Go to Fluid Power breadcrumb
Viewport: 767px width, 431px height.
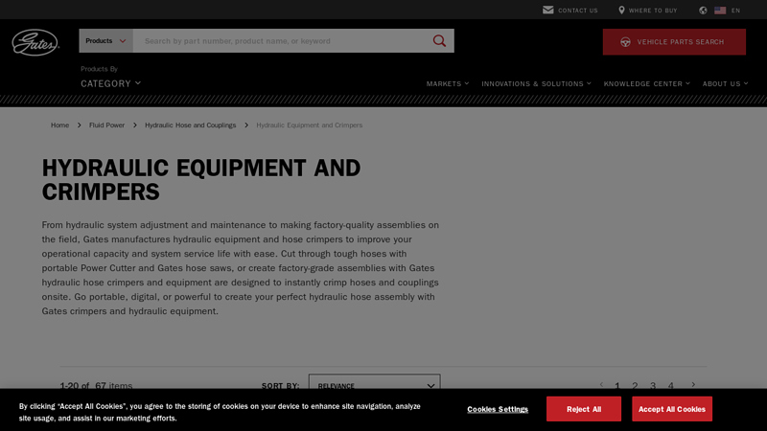(x=106, y=125)
